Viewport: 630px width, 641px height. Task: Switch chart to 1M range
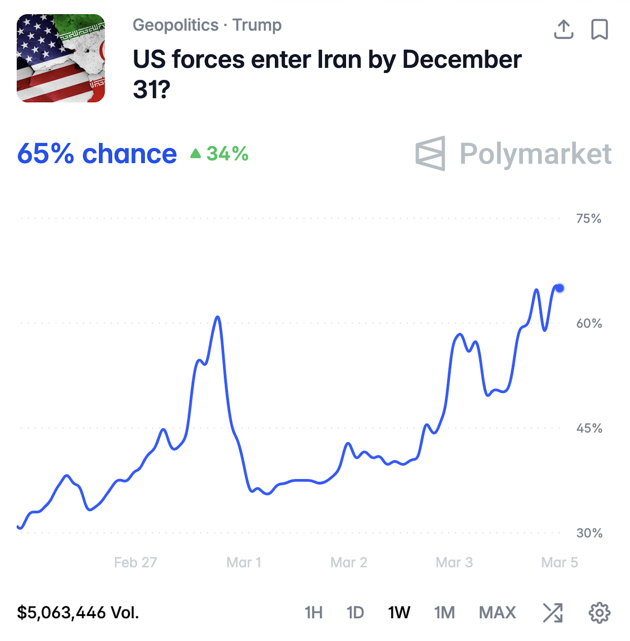pos(444,613)
